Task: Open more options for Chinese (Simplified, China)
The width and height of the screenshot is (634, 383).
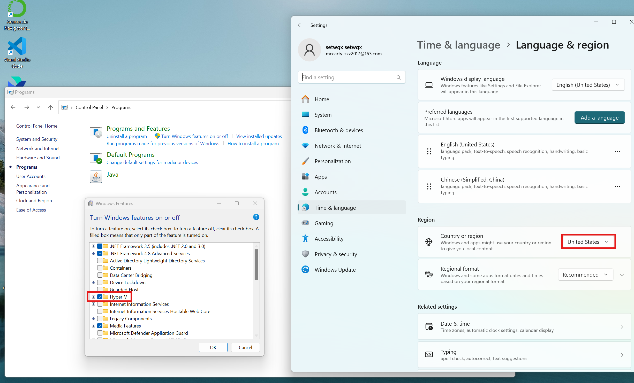Action: click(x=617, y=186)
